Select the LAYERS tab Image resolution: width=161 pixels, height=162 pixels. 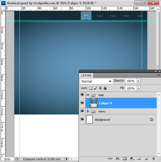click(86, 75)
